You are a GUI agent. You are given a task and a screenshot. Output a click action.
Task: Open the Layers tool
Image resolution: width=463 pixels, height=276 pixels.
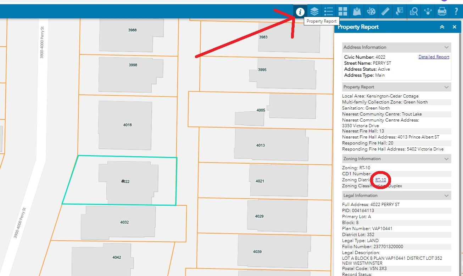(x=314, y=11)
